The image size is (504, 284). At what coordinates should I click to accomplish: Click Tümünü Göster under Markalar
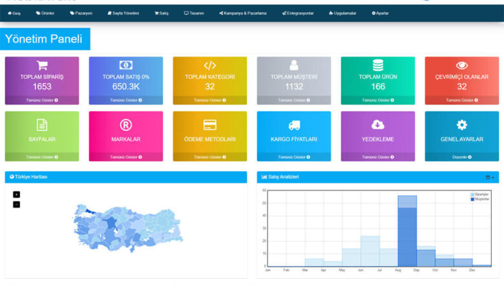click(x=126, y=157)
